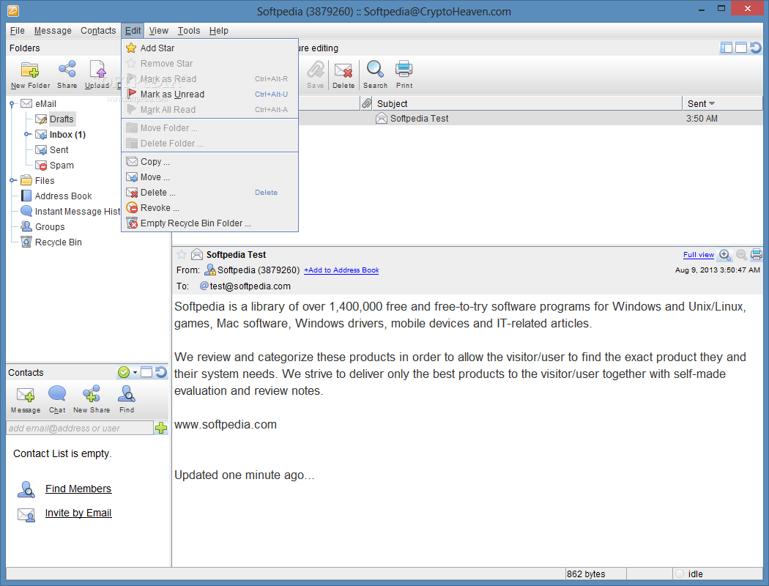This screenshot has width=769, height=586.
Task: Collapse the eMail tree node
Action: (12, 104)
